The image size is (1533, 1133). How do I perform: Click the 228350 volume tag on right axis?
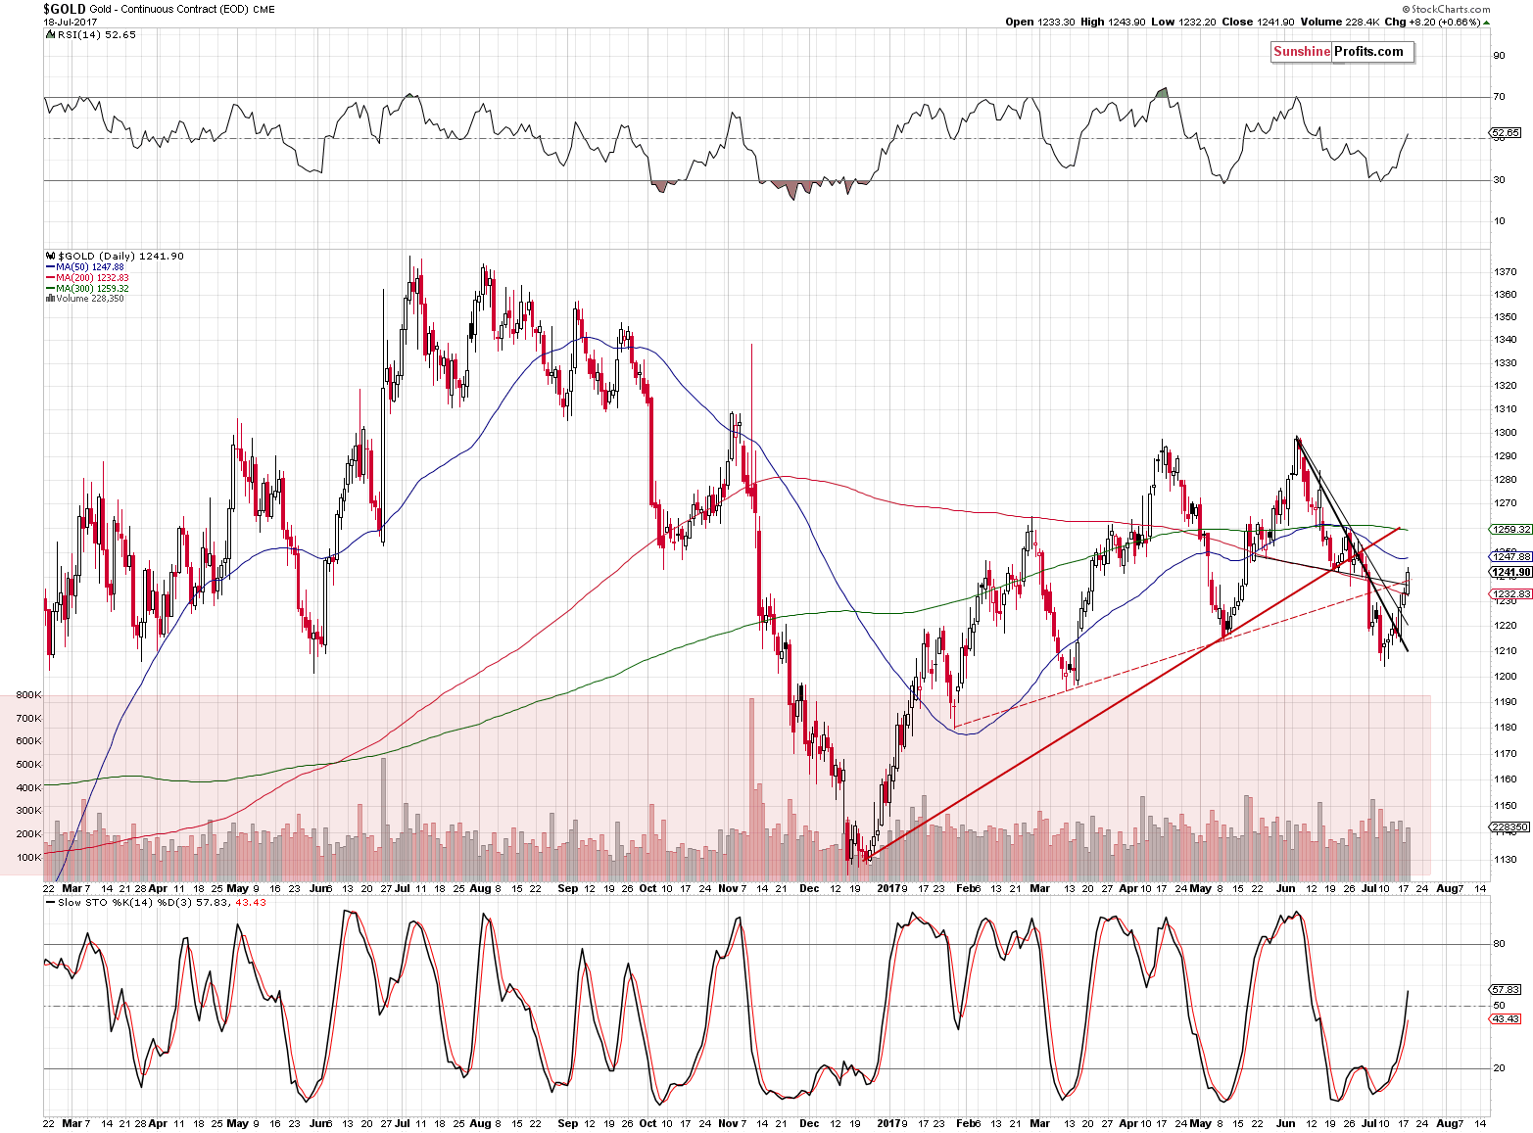(1509, 827)
